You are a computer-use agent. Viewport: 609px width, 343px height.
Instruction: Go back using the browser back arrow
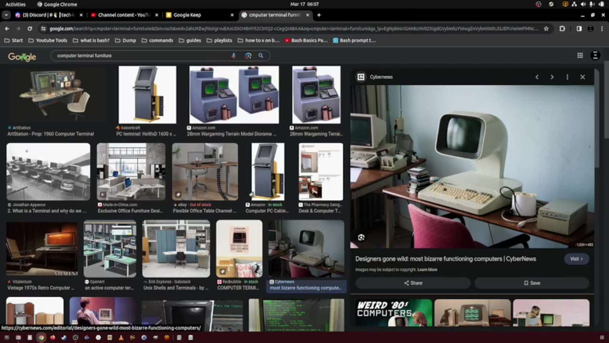7,29
